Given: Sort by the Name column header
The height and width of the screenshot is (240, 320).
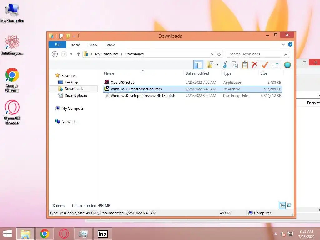Looking at the screenshot, I should coord(109,73).
